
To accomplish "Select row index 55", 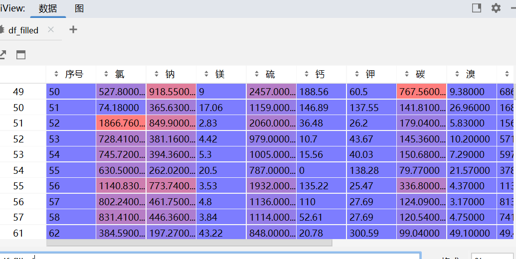I will tap(18, 186).
